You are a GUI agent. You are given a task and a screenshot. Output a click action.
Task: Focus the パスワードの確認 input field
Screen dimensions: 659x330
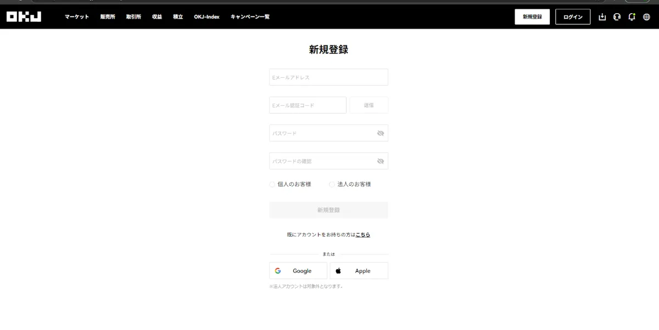point(328,161)
